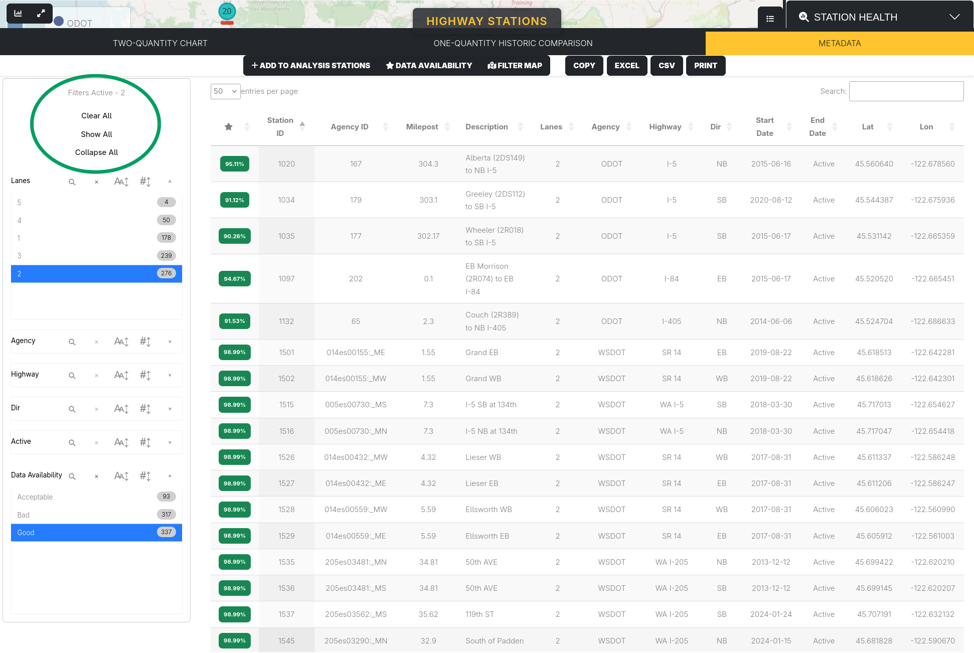Screen dimensions: 974x653
Task: Export the table to Excel
Action: [x=627, y=66]
